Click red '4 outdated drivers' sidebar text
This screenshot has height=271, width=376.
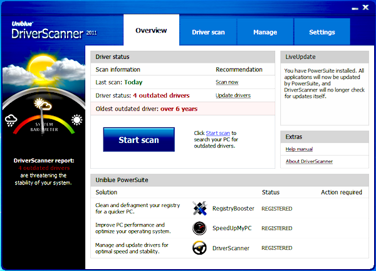(44, 168)
